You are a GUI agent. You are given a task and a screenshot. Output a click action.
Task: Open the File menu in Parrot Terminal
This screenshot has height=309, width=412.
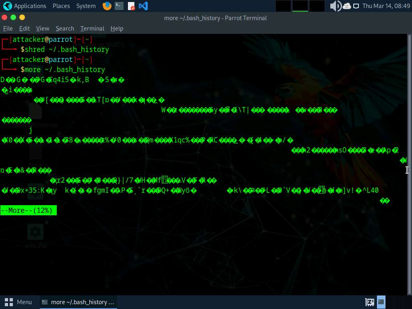pyautogui.click(x=8, y=29)
